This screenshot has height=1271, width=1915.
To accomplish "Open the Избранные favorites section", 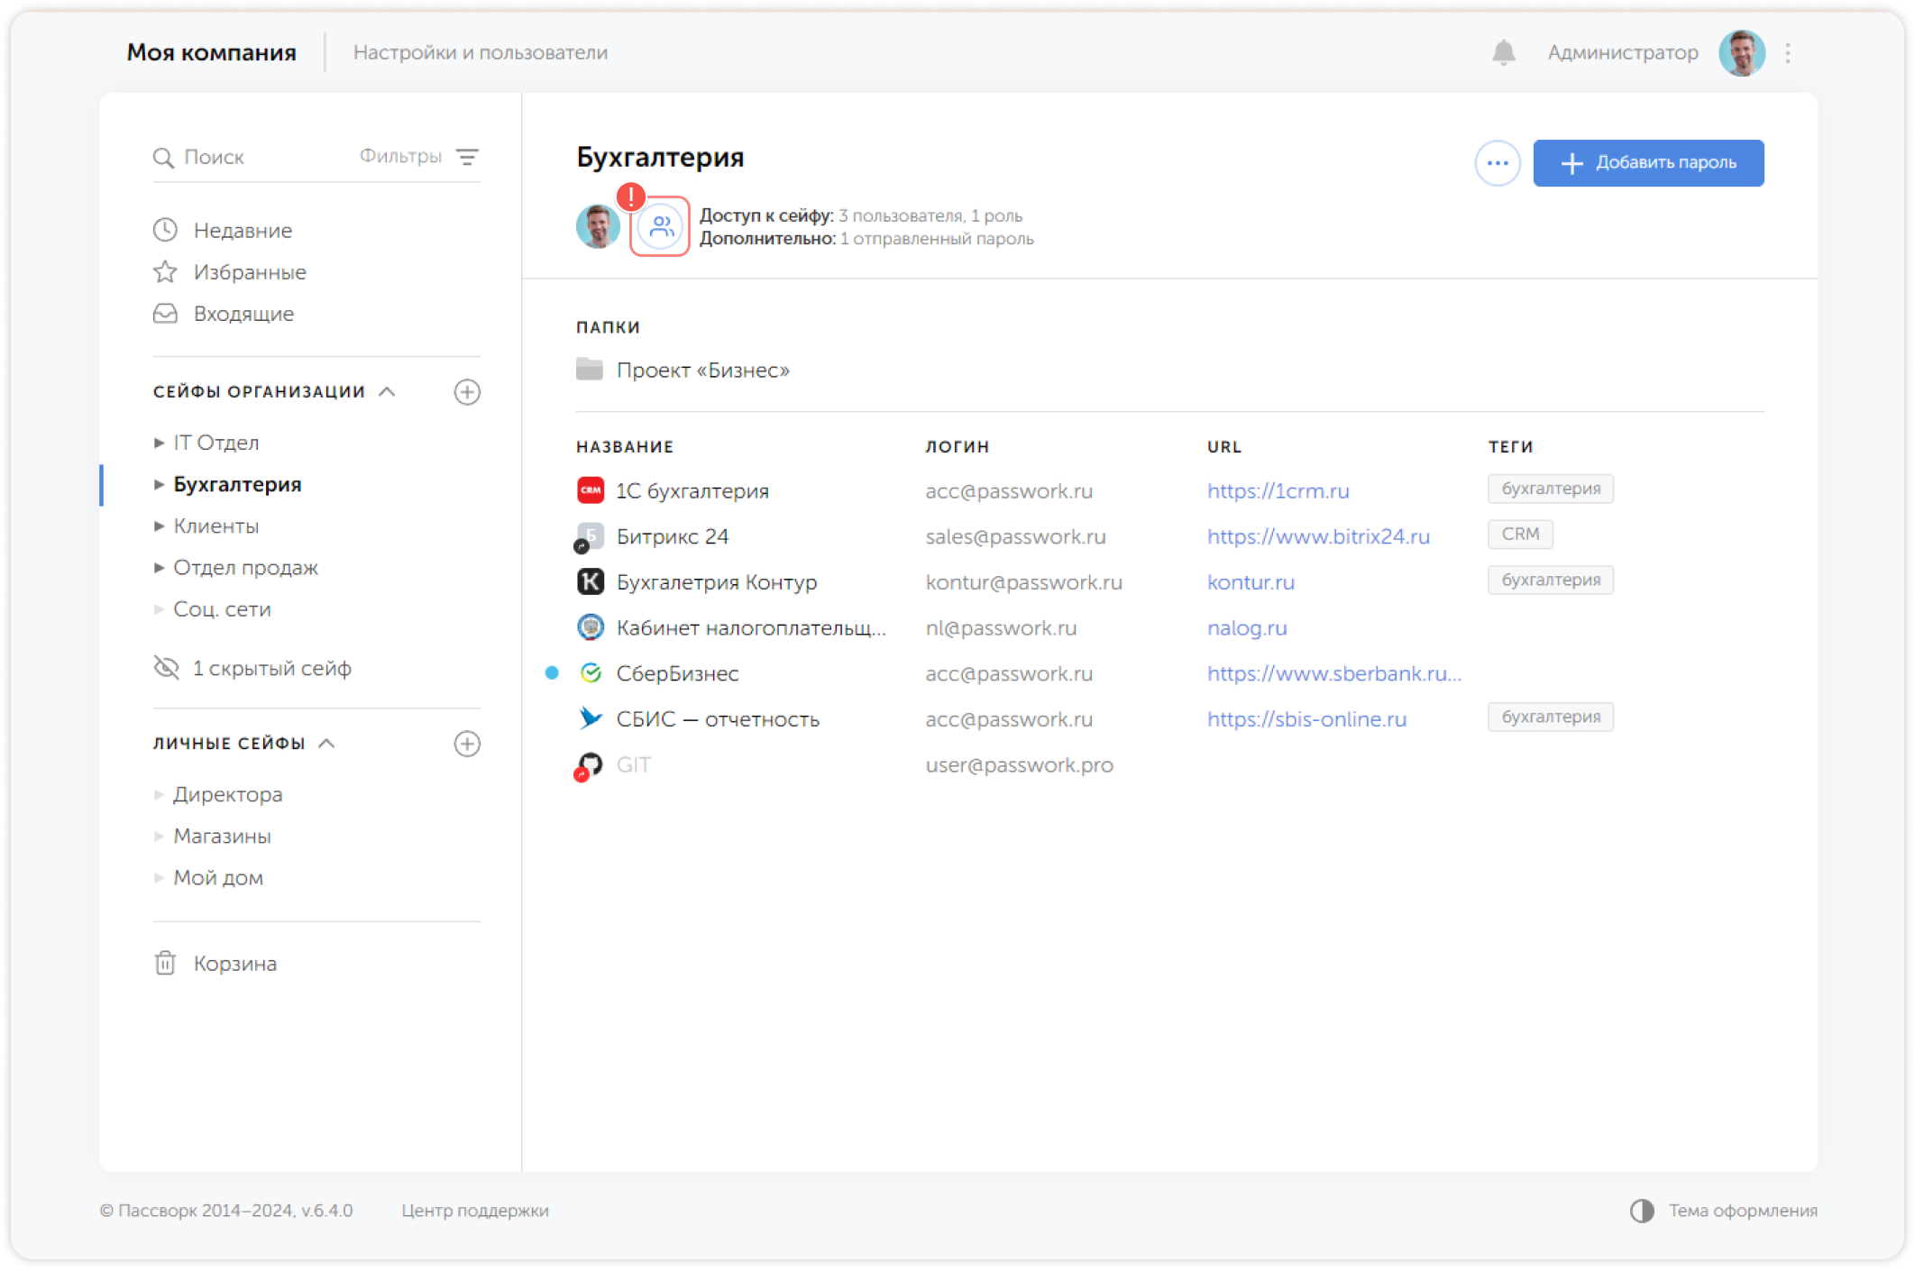I will pyautogui.click(x=249, y=272).
